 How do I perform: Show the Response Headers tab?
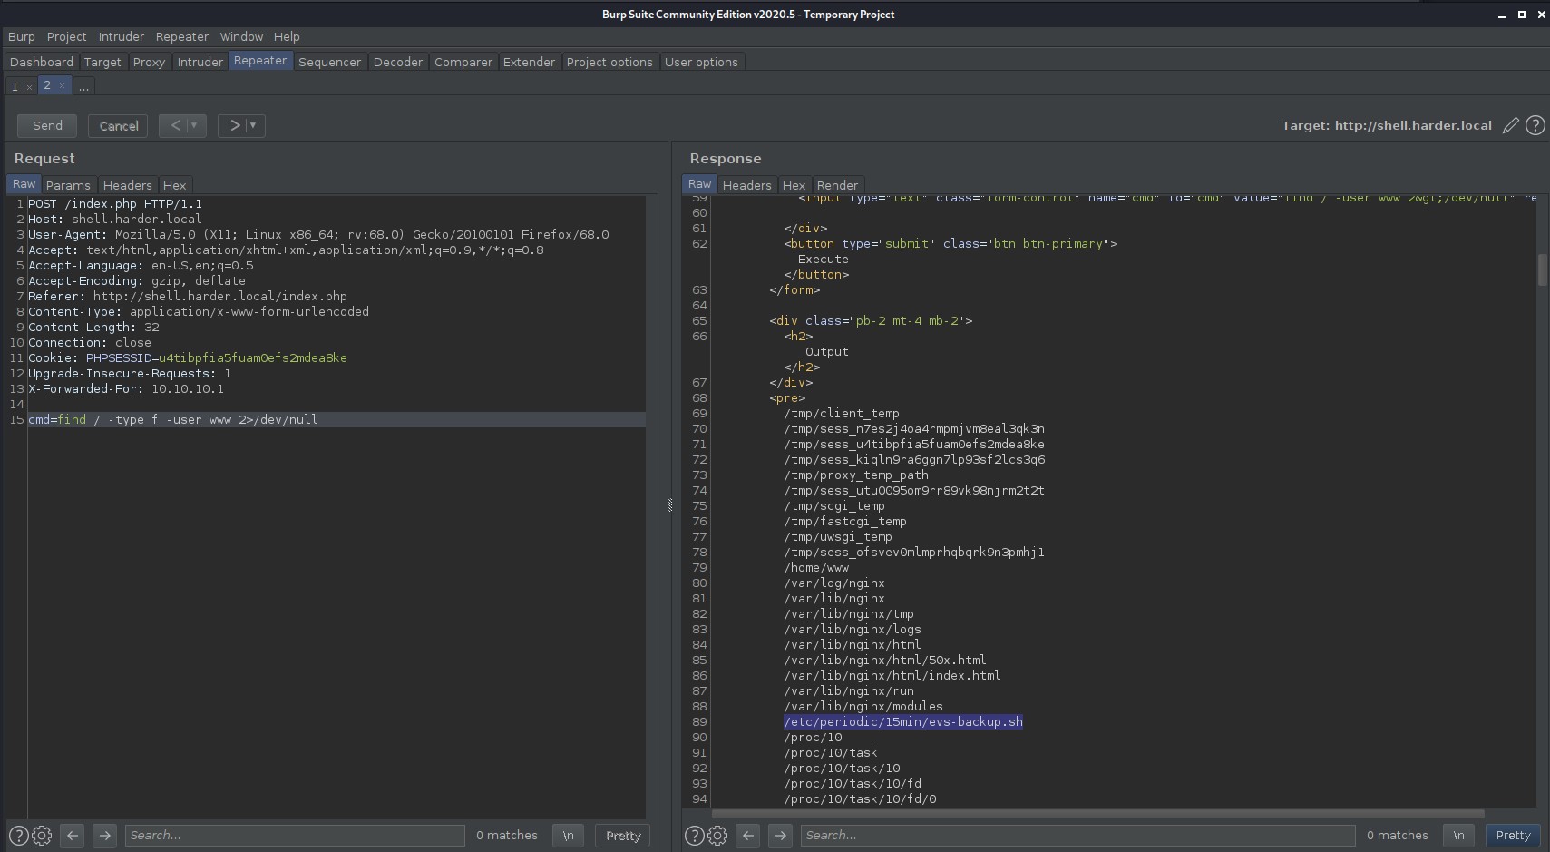coord(746,185)
